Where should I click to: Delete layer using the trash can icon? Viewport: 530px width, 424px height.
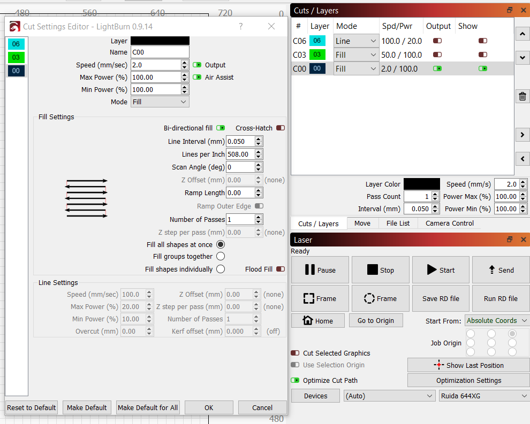(522, 97)
